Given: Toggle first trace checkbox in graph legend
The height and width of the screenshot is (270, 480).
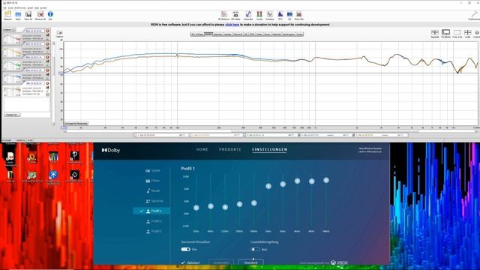Looking at the screenshot, I should coord(135,135).
